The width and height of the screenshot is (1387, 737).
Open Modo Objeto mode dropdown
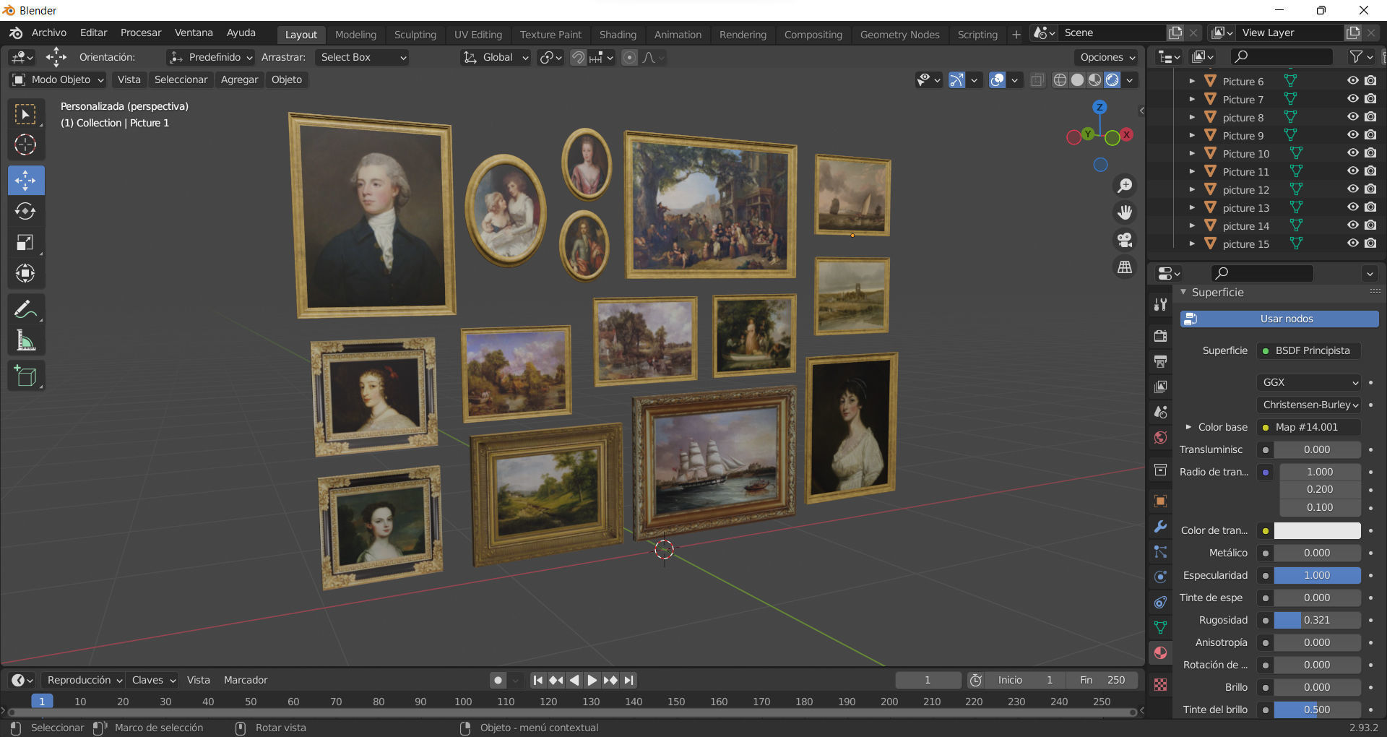[x=59, y=79]
